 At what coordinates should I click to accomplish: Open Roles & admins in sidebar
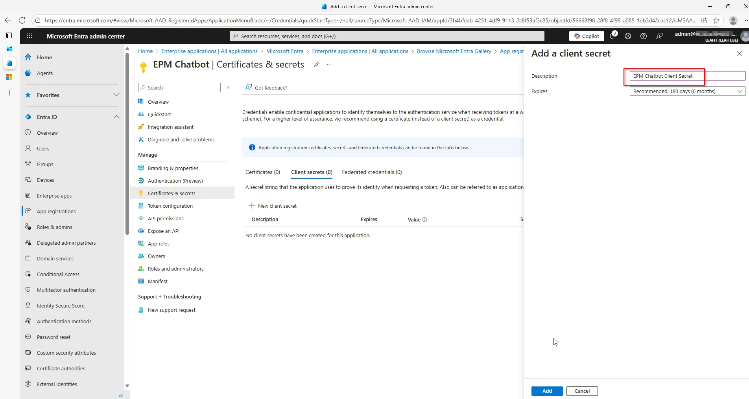(x=54, y=227)
